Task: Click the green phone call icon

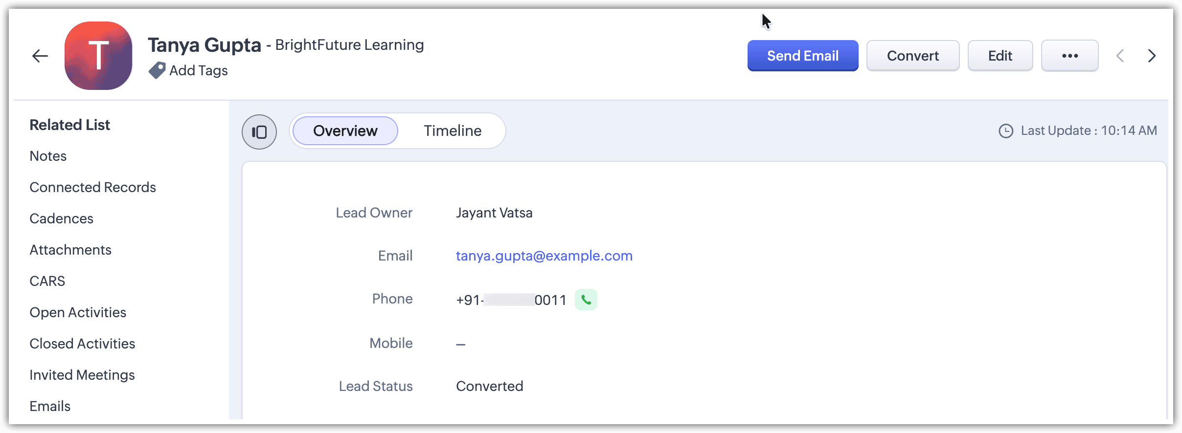Action: pos(586,300)
